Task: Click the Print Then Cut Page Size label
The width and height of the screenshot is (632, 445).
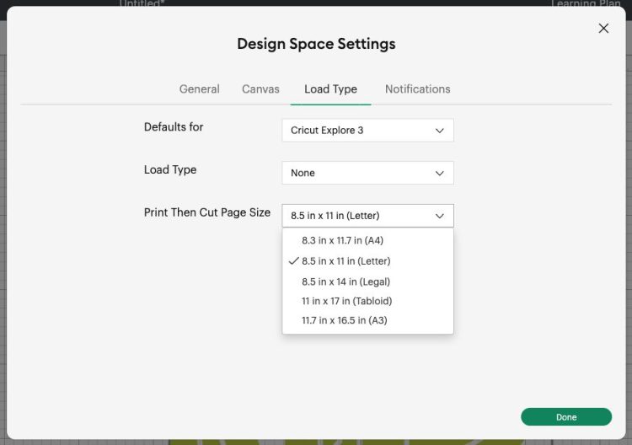Action: [x=207, y=212]
